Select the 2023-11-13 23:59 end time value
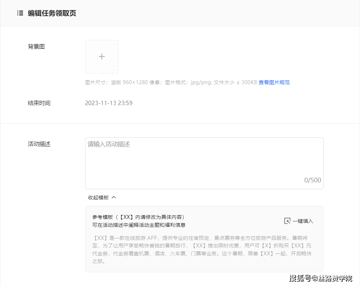Viewport: 360px width, 286px height. click(x=108, y=103)
